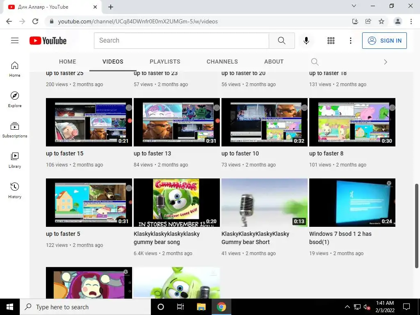Open the Gummibär 'IN STORES NOVEMBER' thumbnail
This screenshot has height=315, width=420.
[x=177, y=203]
